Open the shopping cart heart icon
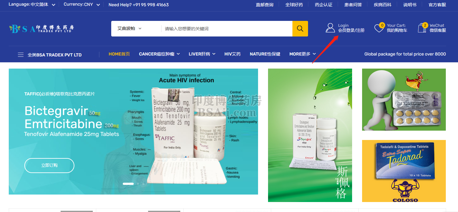458x212 pixels. (x=379, y=29)
